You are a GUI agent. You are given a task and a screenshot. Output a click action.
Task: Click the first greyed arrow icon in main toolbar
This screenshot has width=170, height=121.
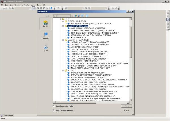click(3, 8)
